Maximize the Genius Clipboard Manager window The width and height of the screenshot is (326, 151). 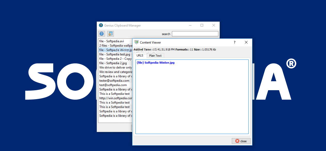coord(202,25)
